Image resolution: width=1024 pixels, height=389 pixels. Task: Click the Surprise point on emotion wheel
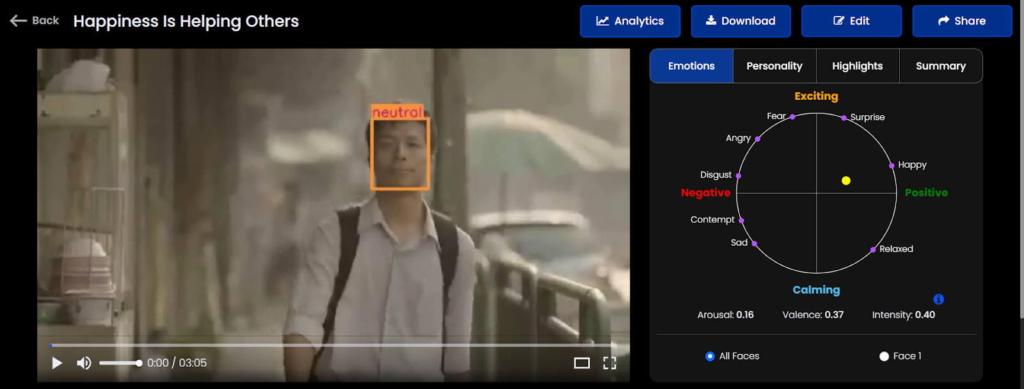pos(844,118)
